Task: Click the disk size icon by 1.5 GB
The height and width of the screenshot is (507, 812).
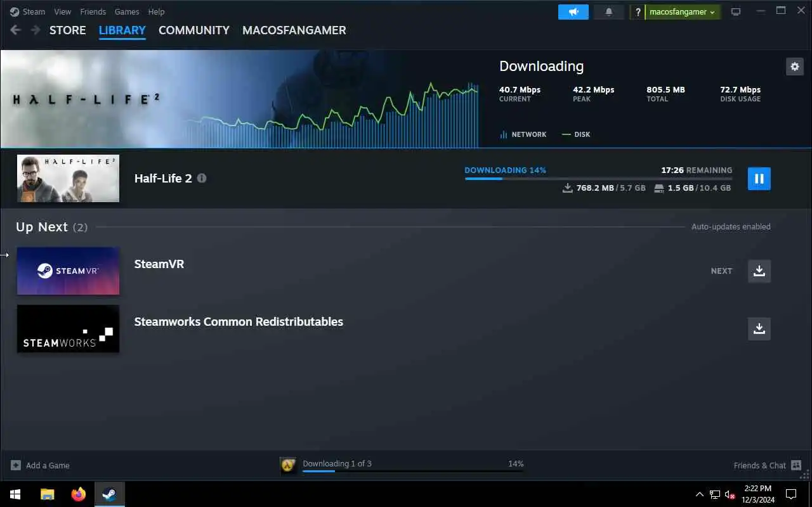Action: point(659,188)
